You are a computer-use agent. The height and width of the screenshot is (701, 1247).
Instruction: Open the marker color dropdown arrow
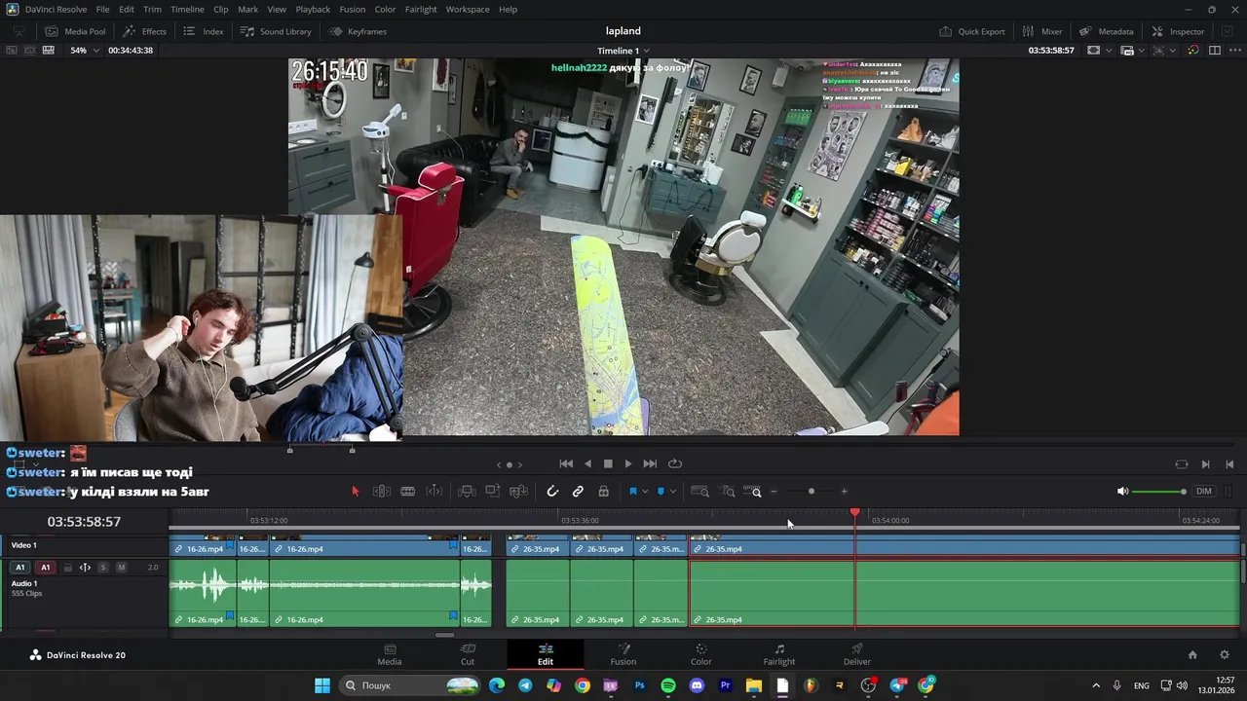[673, 492]
